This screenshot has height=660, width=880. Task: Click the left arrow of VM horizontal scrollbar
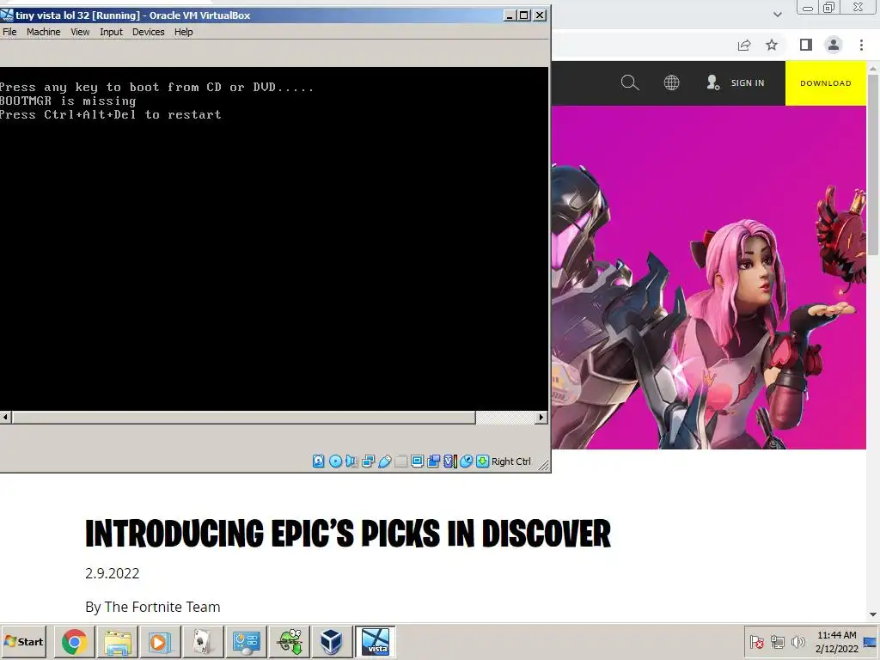point(6,417)
